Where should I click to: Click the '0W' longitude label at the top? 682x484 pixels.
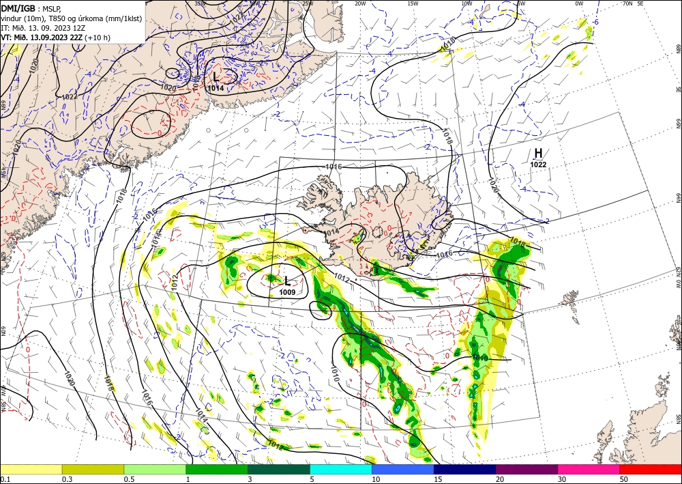579,3
